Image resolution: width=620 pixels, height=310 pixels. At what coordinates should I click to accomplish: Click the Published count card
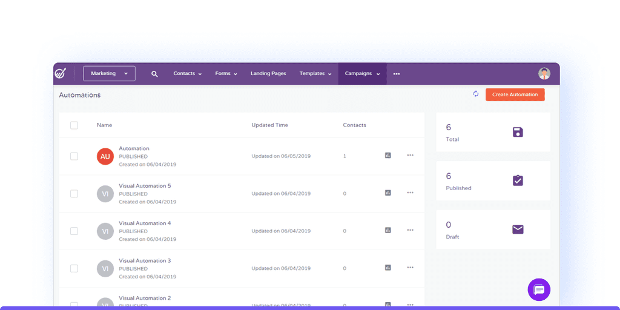493,180
